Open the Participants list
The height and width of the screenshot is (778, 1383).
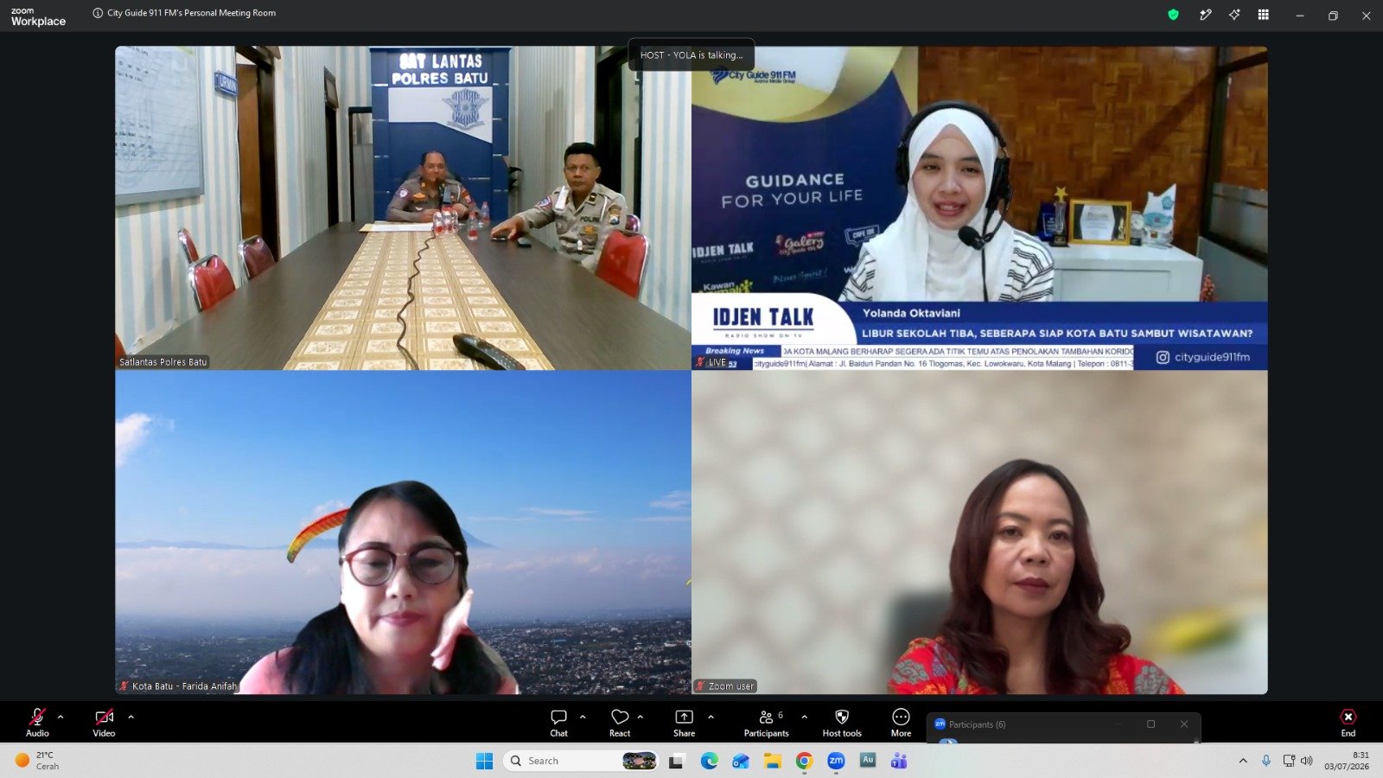[x=766, y=722]
